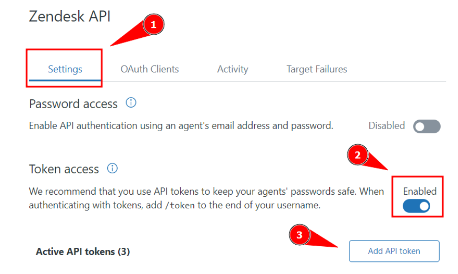Enable the Password access toggle switch
458x274 pixels.
426,127
